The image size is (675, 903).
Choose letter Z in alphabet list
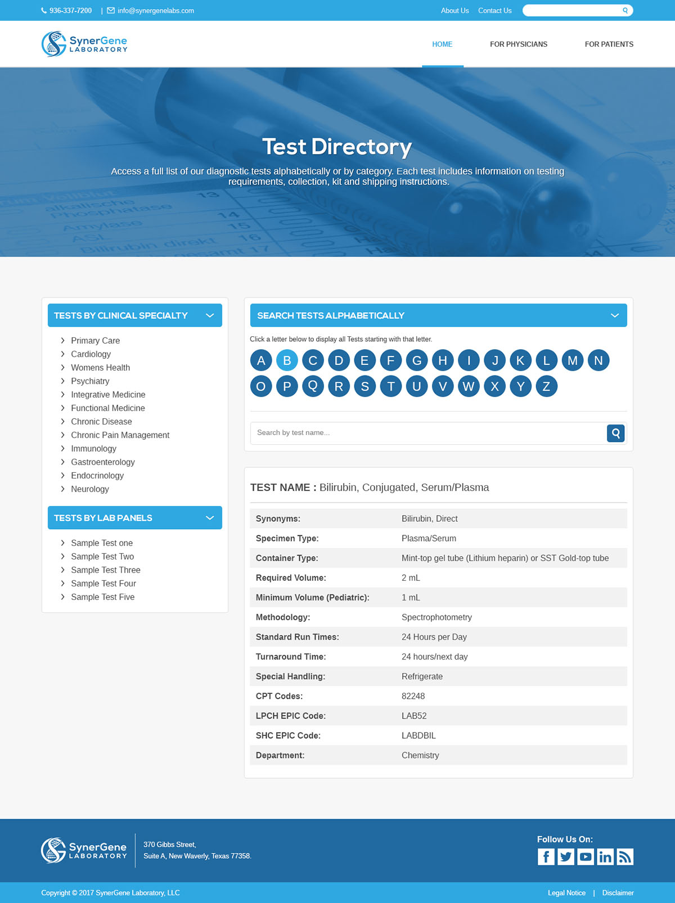pos(546,386)
